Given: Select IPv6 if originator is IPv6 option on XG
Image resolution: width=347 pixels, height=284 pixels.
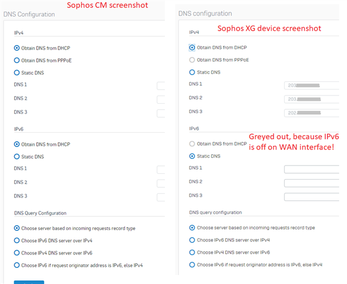Looking at the screenshot, I should (x=192, y=264).
